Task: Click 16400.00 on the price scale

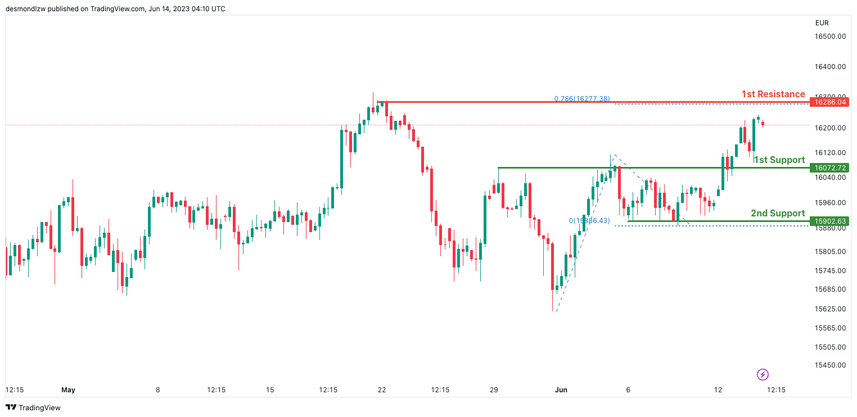Action: click(x=830, y=66)
